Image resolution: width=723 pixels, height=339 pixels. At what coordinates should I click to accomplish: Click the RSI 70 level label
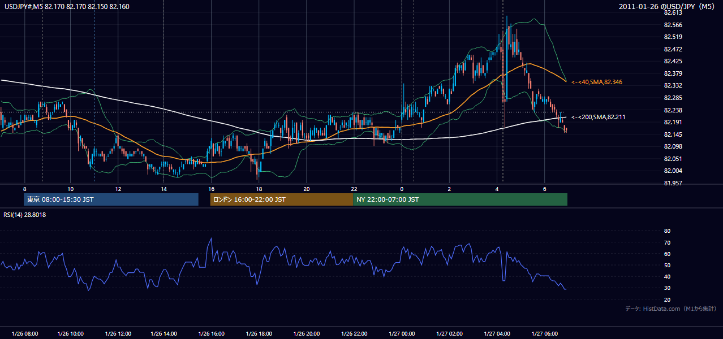(x=667, y=242)
